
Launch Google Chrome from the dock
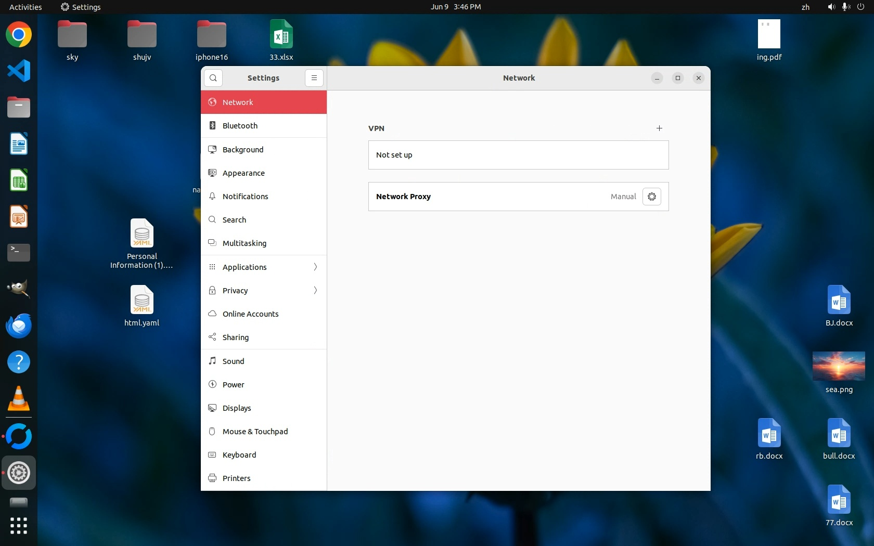point(19,35)
